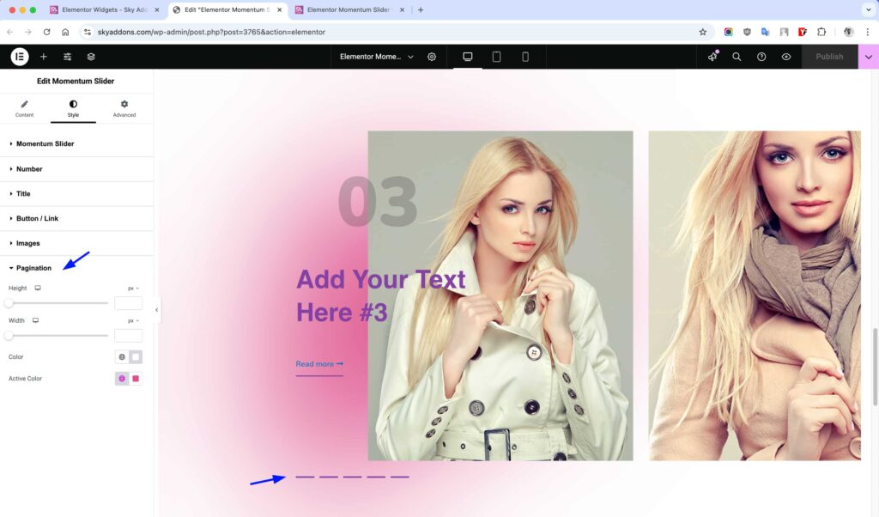Go back in browser history
This screenshot has height=517, width=879.
click(x=10, y=32)
